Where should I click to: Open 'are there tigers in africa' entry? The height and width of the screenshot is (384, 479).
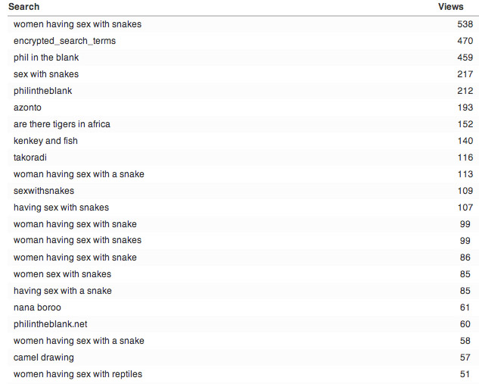(x=62, y=124)
